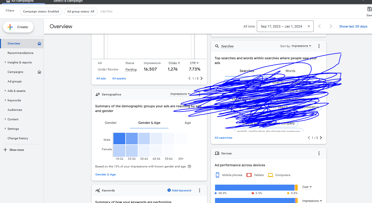This screenshot has width=372, height=203.
Task: Click the Add keyword button
Action: pyautogui.click(x=179, y=191)
